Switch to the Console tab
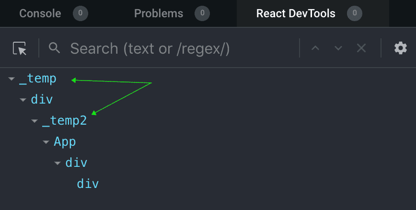The height and width of the screenshot is (210, 416). click(x=40, y=13)
